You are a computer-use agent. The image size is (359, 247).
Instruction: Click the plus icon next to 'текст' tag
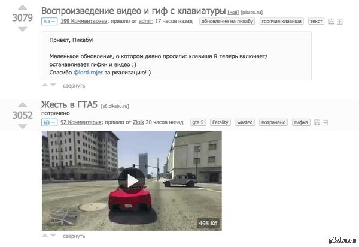tap(339, 22)
